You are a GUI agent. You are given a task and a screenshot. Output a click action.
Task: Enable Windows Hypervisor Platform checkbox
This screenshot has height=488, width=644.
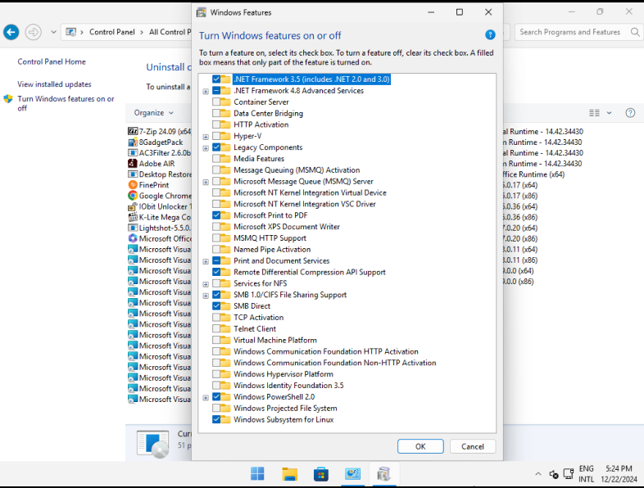pyautogui.click(x=216, y=374)
